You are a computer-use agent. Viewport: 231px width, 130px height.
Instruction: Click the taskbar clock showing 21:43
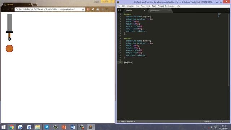[x=224, y=127]
